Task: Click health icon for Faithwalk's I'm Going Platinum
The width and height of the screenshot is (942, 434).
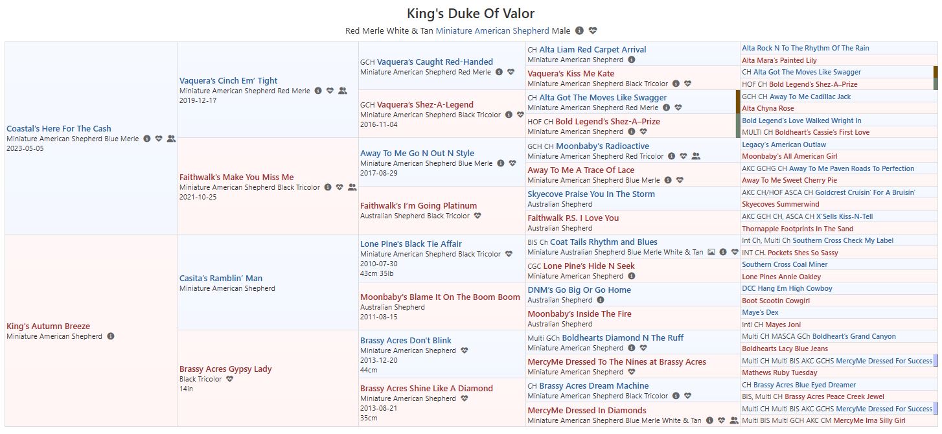Action: pos(477,216)
